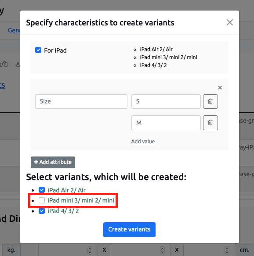The height and width of the screenshot is (256, 254).
Task: Click the Add value link
Action: tap(143, 142)
